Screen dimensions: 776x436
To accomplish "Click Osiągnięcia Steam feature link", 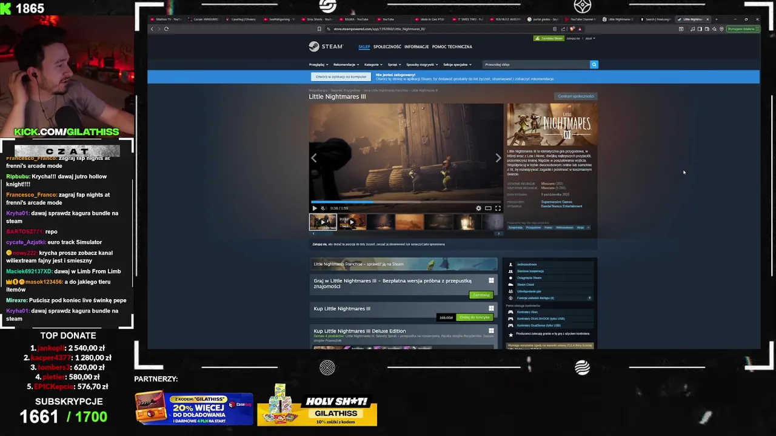I will (529, 278).
